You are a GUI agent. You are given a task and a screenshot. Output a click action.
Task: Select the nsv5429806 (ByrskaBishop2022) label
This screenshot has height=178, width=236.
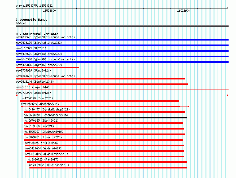tap(39, 65)
